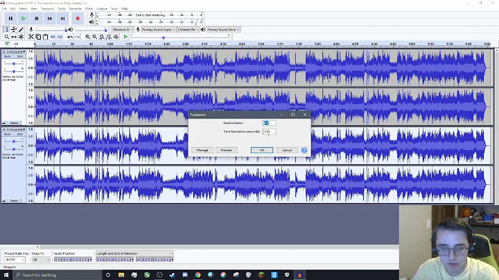This screenshot has height=280, width=499.
Task: Click Cancel in Paulstretch dialog
Action: 287,150
